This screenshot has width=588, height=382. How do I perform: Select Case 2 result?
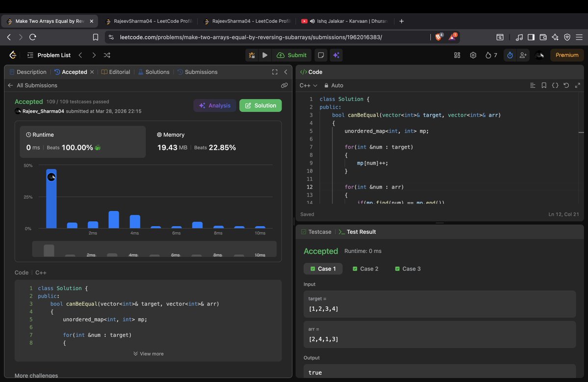(365, 268)
